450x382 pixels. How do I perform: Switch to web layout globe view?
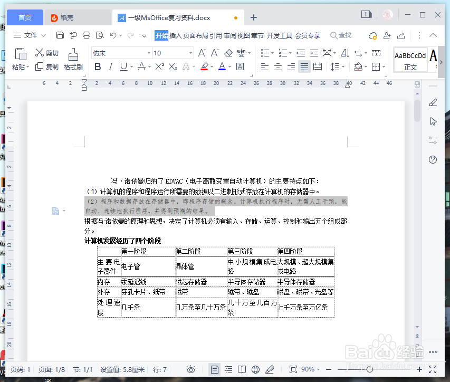coord(255,369)
